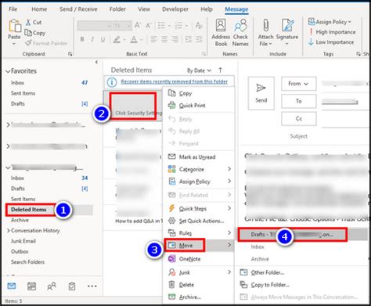
Task: Click the Check Names icon
Action: [240, 26]
